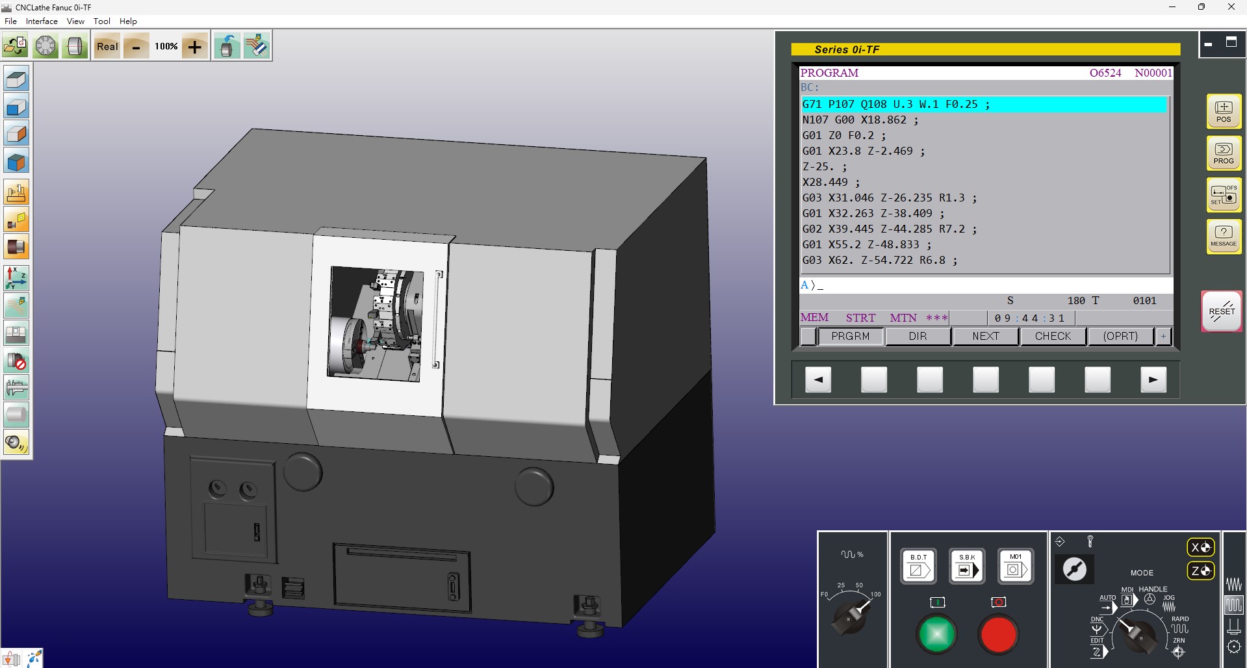This screenshot has width=1247, height=668.
Task: Select the PRGRM soft key label
Action: point(850,336)
